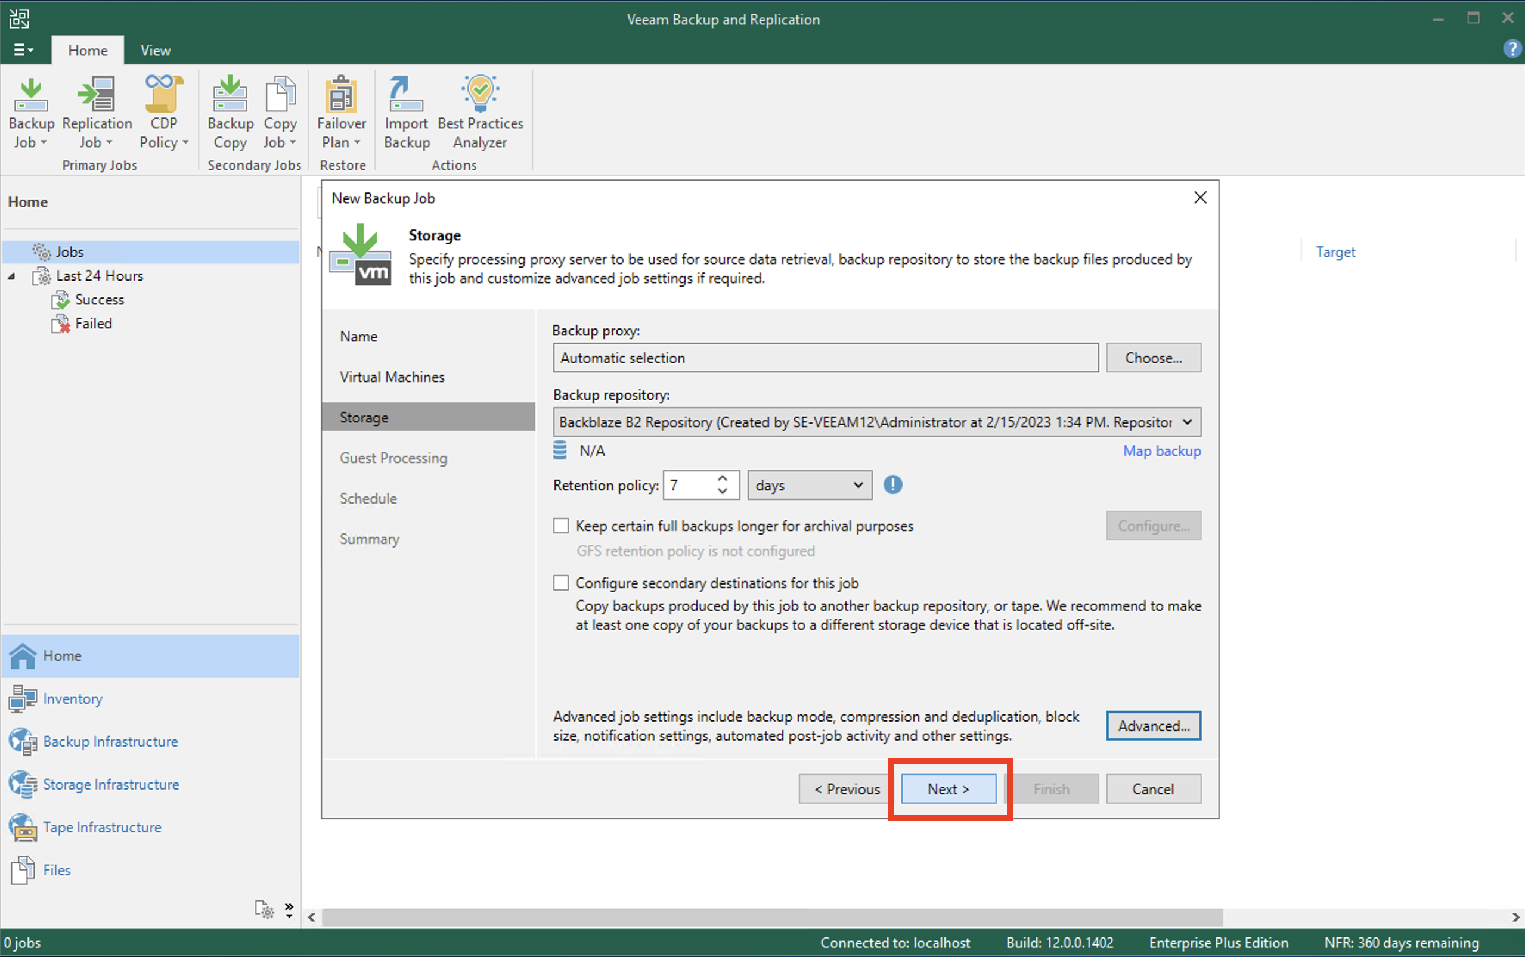Increase the retention policy value
Viewport: 1525px width, 957px height.
(723, 479)
